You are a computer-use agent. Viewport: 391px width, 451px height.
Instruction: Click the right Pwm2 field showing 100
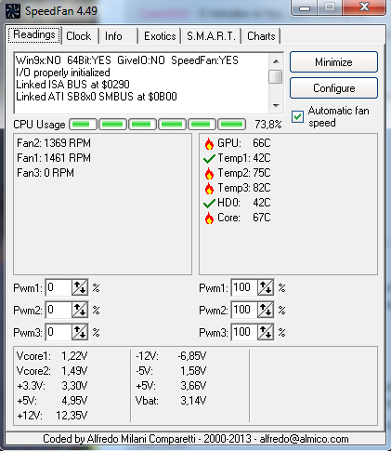[244, 310]
